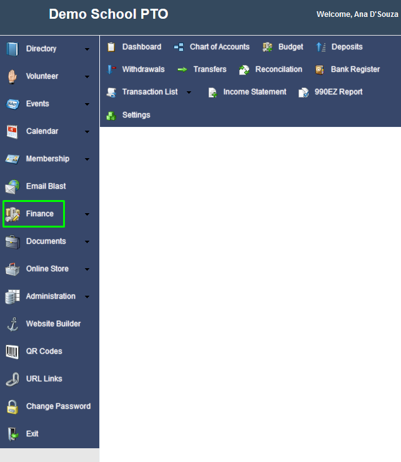Click the Exit door icon
Viewport: 401px width, 462px height.
point(12,434)
